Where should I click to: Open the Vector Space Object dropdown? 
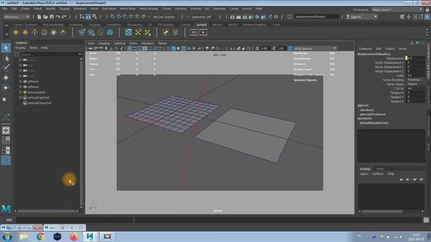(x=416, y=84)
